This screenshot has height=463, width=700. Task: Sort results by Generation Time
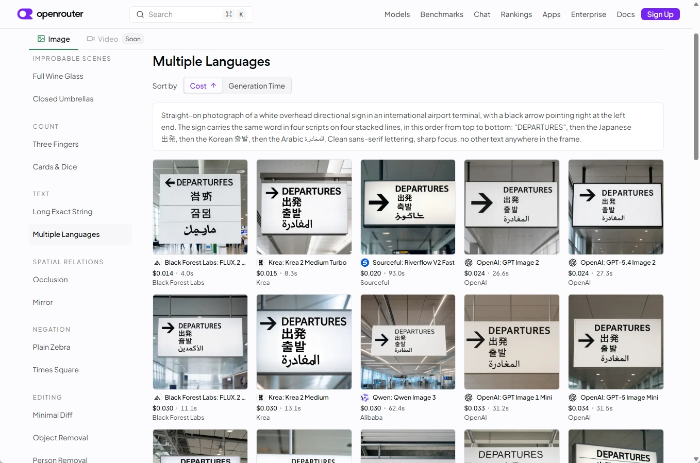pyautogui.click(x=257, y=85)
